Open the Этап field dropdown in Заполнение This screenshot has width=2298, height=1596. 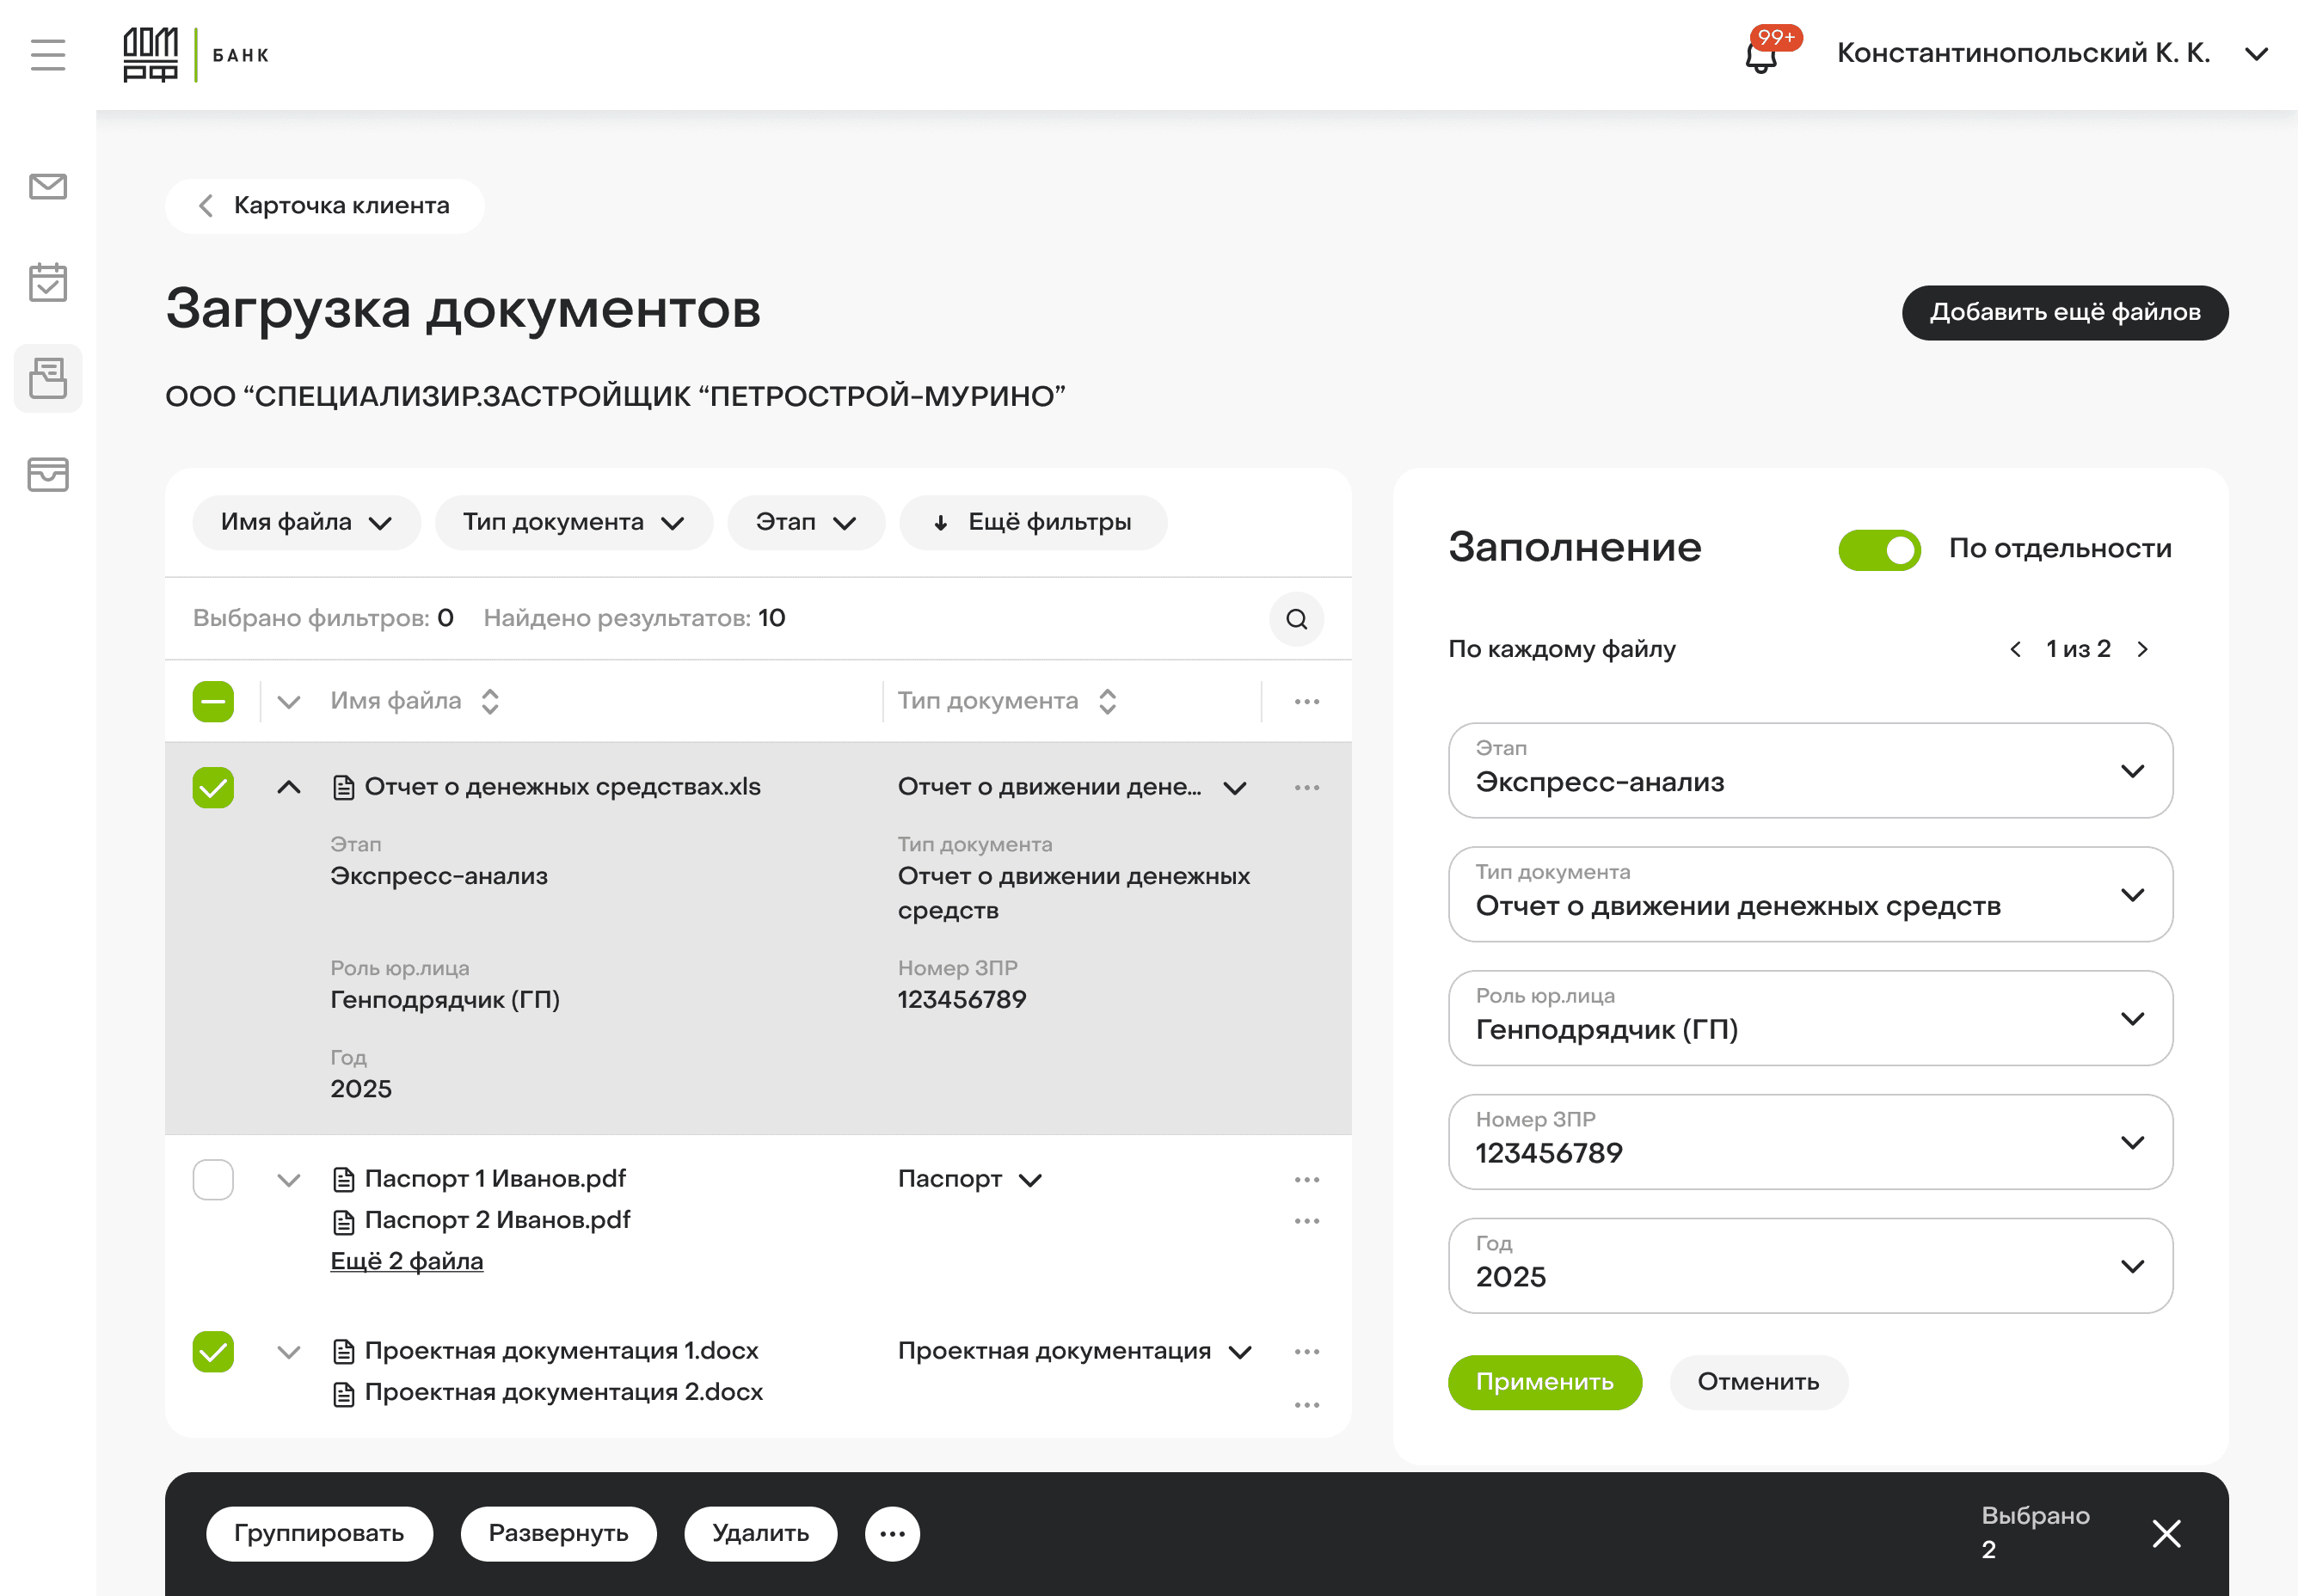(1809, 770)
